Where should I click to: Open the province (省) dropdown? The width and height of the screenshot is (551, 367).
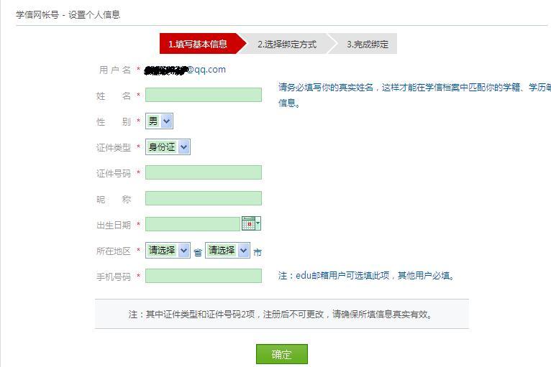coord(168,250)
